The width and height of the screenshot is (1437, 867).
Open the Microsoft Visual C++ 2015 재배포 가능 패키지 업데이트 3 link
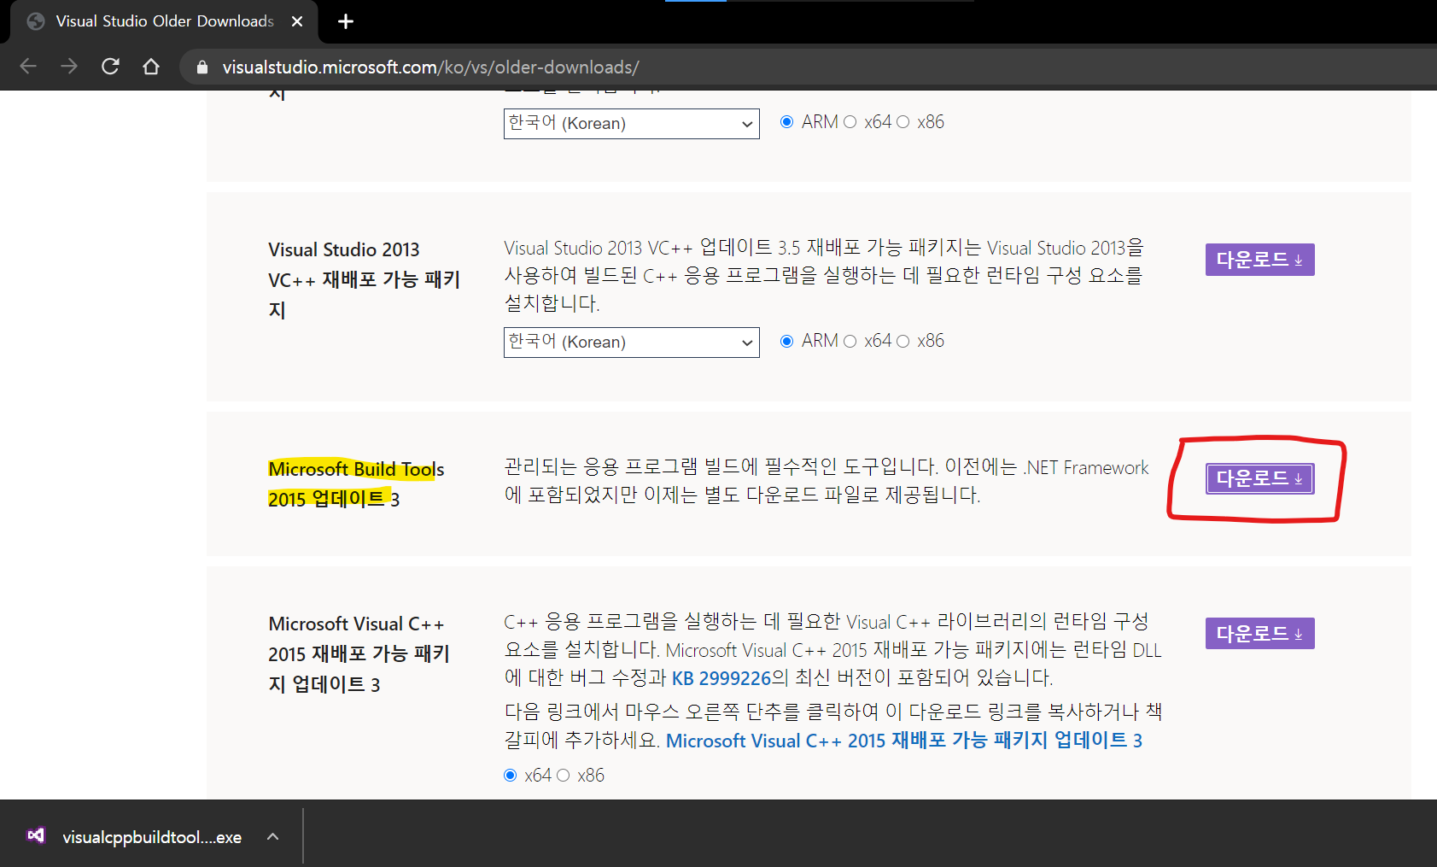click(904, 741)
